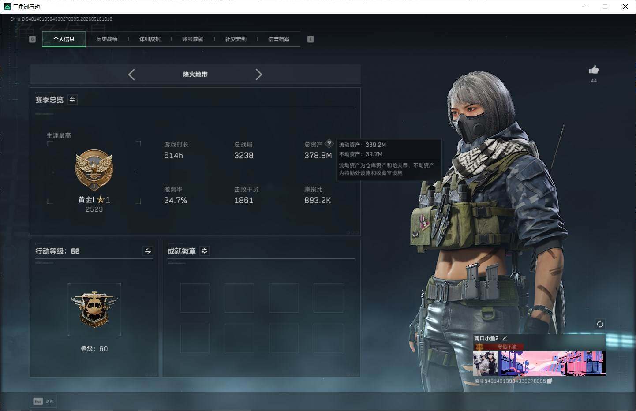The width and height of the screenshot is (636, 411).
Task: Click the 三角洲行动 app icon in title bar
Action: pos(7,7)
